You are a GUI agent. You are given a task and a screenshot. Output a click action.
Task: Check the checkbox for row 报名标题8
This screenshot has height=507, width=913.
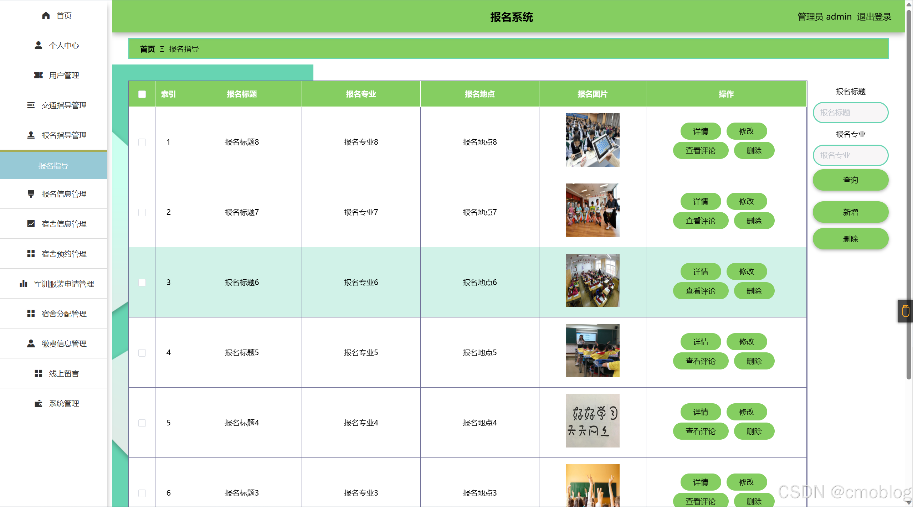142,142
